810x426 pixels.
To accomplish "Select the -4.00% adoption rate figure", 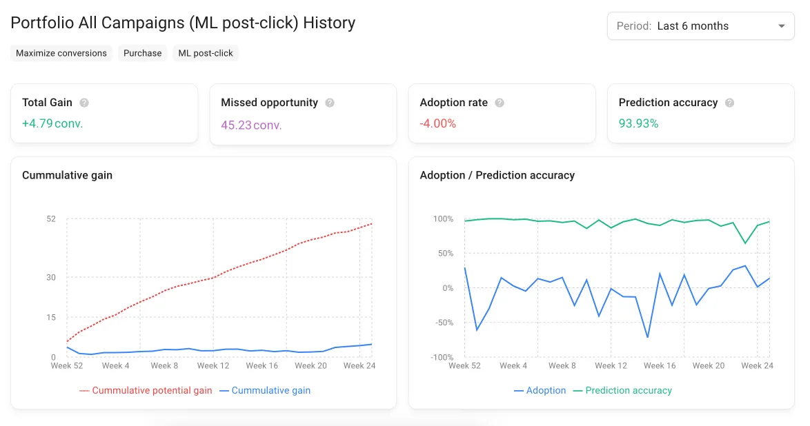I will point(439,126).
